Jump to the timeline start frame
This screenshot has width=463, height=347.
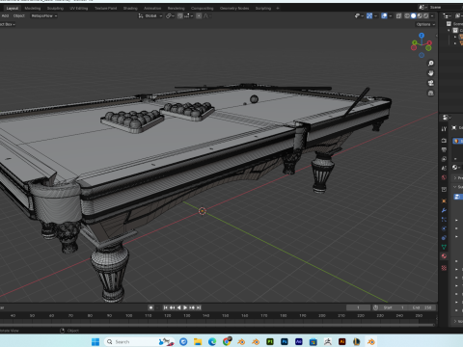(x=165, y=307)
